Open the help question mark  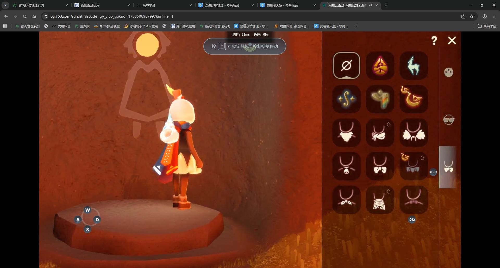434,41
